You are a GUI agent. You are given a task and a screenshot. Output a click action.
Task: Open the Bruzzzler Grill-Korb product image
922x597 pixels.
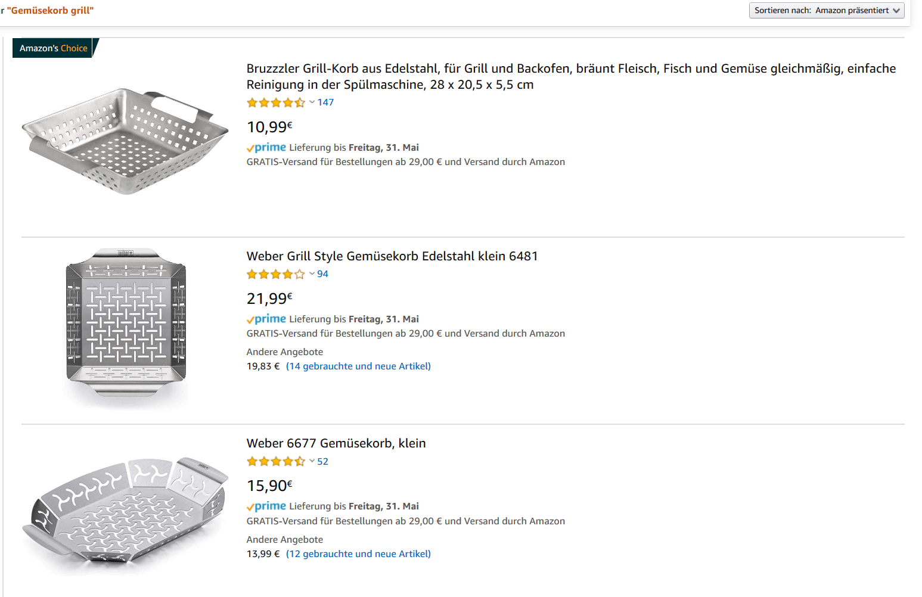(x=125, y=141)
